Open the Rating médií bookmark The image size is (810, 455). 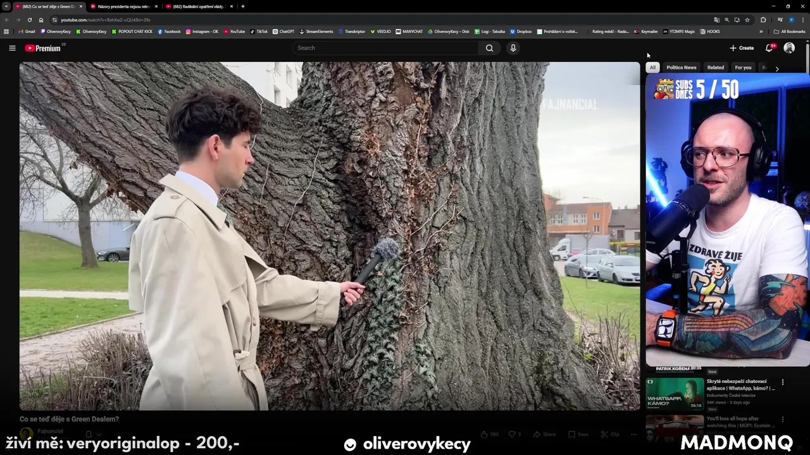(x=607, y=32)
